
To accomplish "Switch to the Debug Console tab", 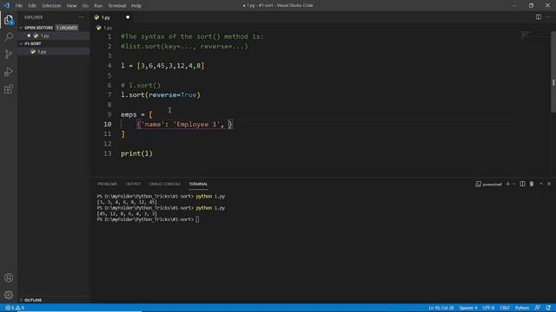I will (x=164, y=184).
